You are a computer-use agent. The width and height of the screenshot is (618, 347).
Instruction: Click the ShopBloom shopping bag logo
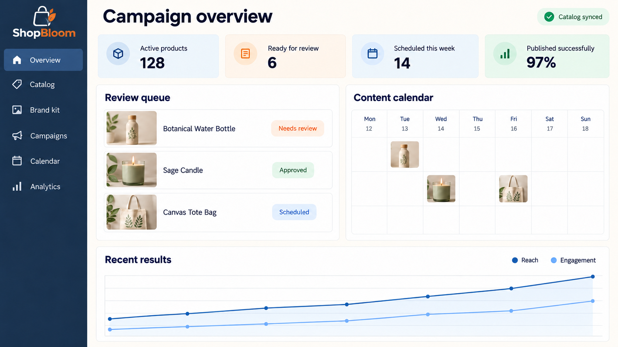coord(44,16)
